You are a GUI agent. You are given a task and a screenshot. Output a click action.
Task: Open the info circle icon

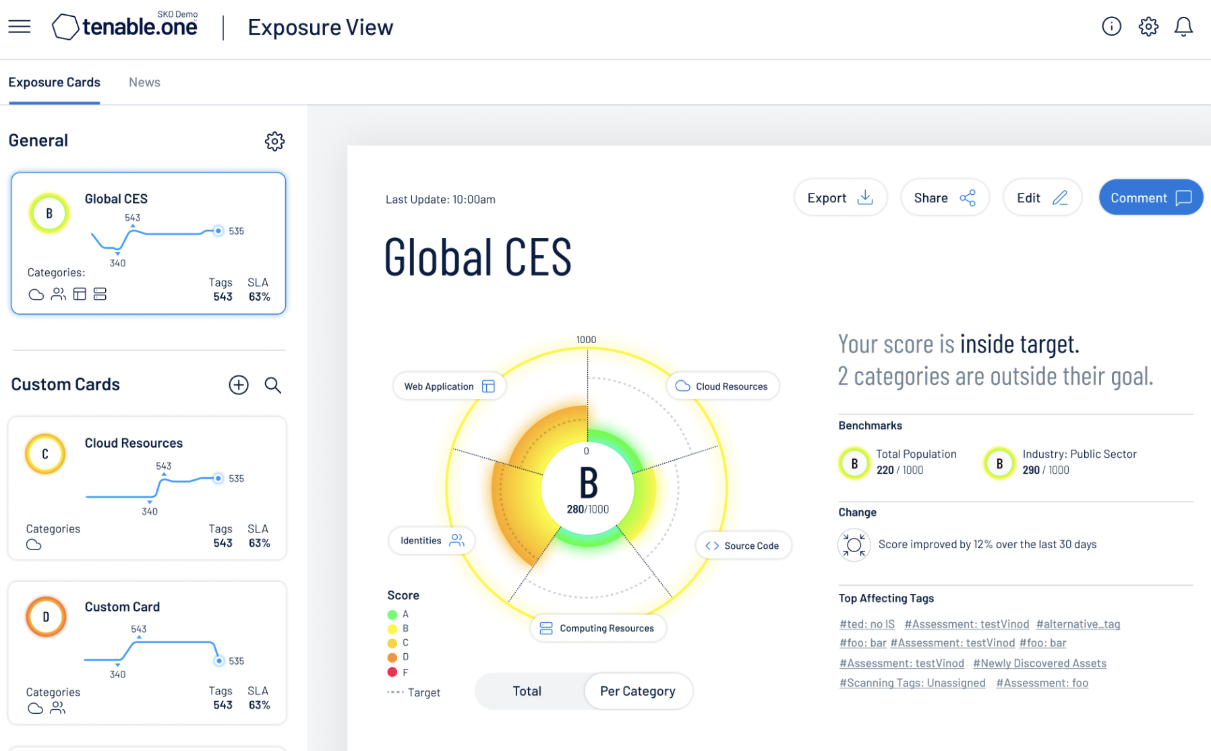point(1111,26)
